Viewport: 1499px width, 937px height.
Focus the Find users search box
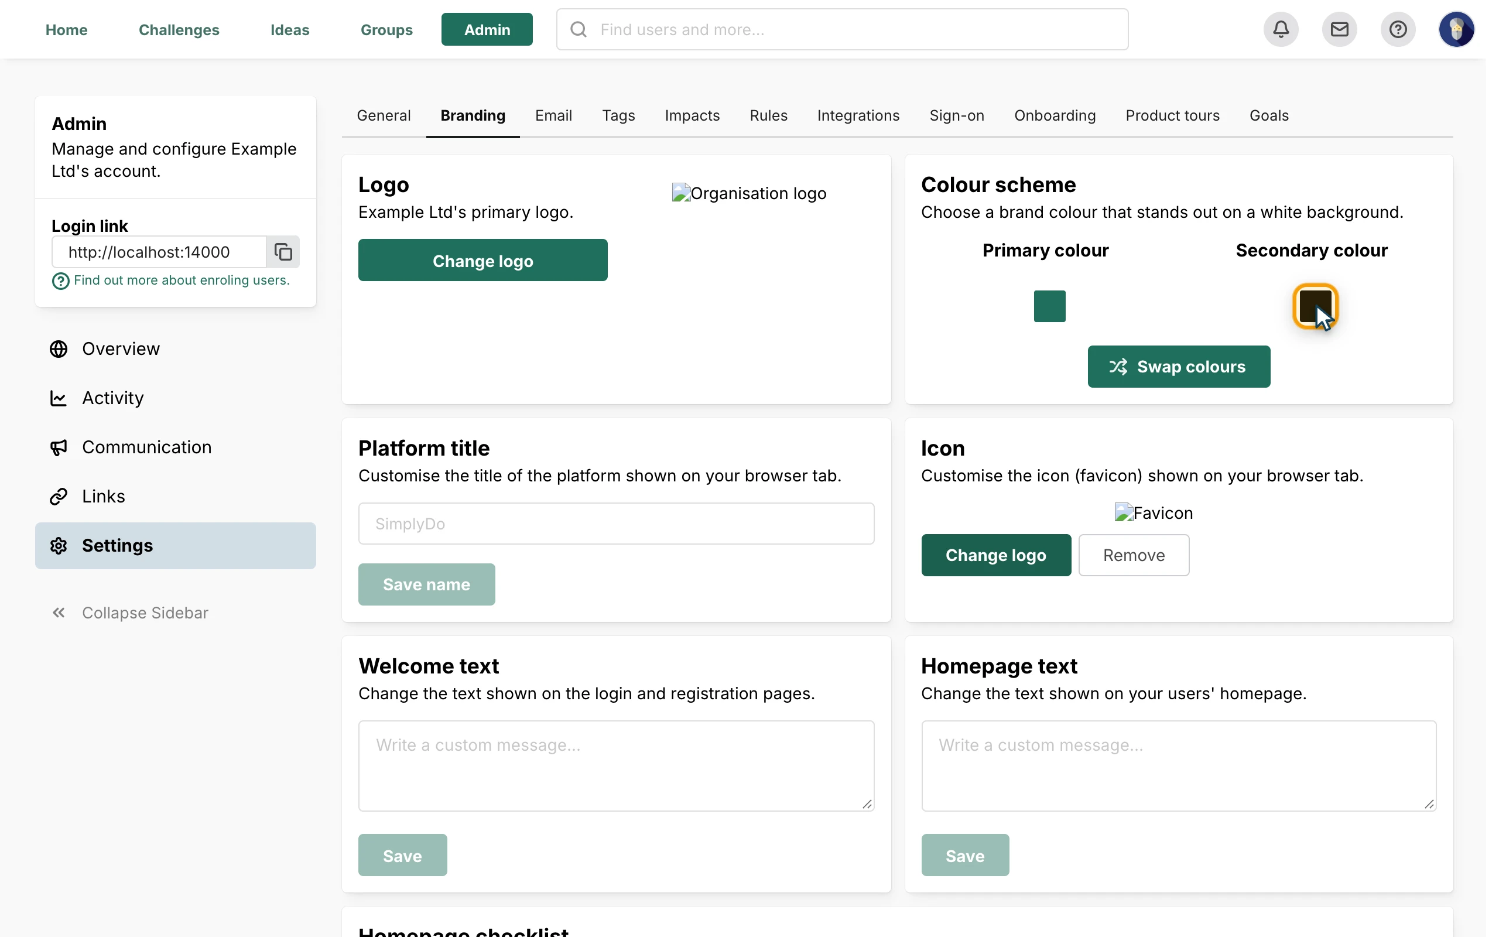coord(842,29)
